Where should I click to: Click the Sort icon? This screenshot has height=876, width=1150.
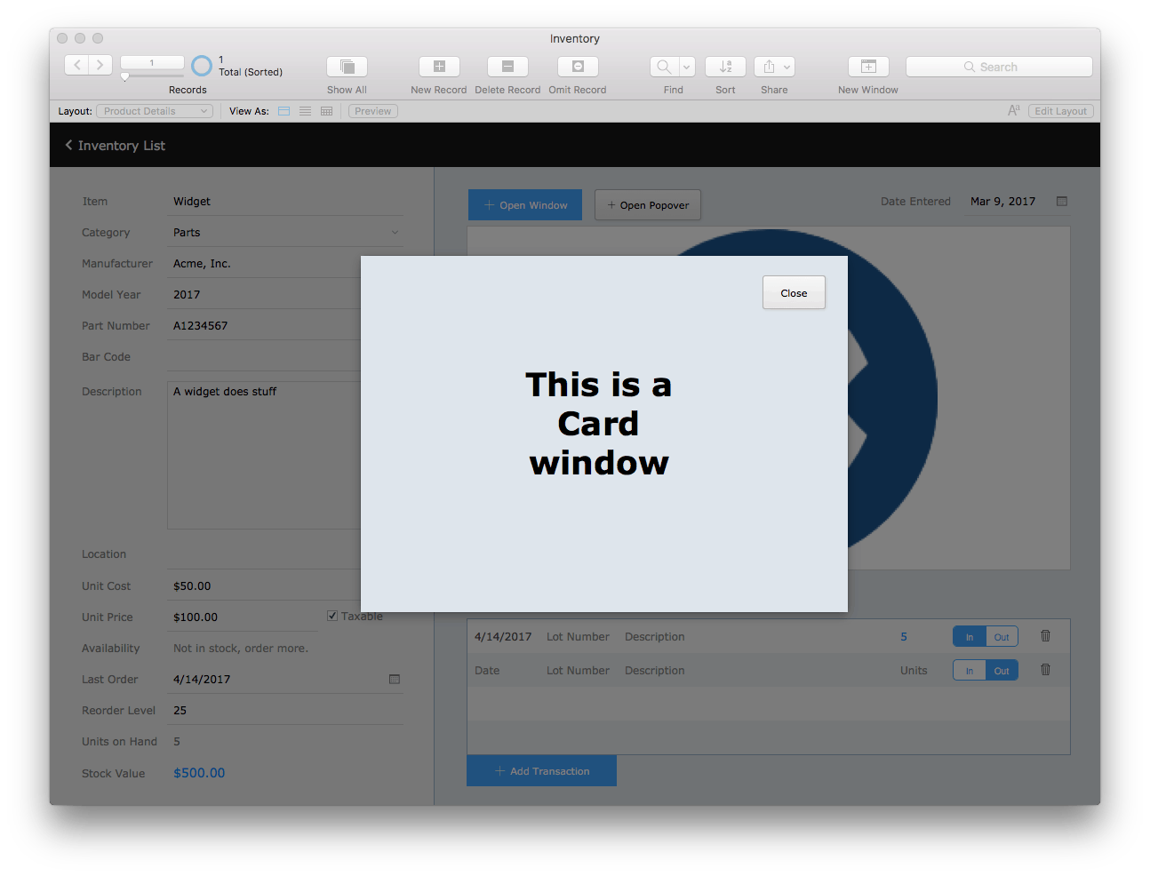point(725,67)
